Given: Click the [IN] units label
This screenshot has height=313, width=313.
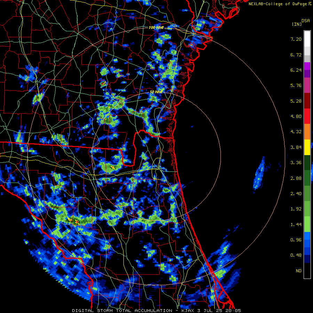Looking at the screenshot, I should pyautogui.click(x=297, y=24).
